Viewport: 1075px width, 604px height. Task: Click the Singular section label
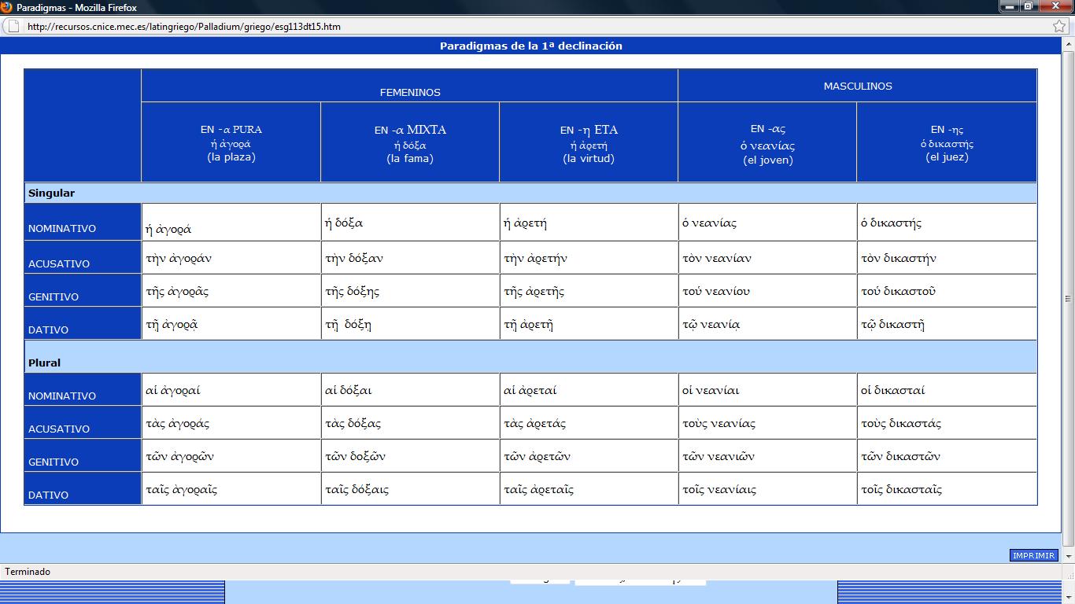pyautogui.click(x=51, y=193)
